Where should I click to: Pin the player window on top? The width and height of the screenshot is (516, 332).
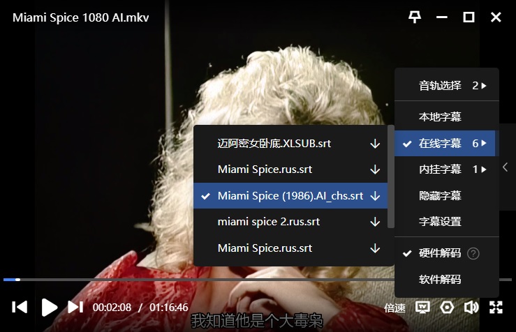(415, 17)
